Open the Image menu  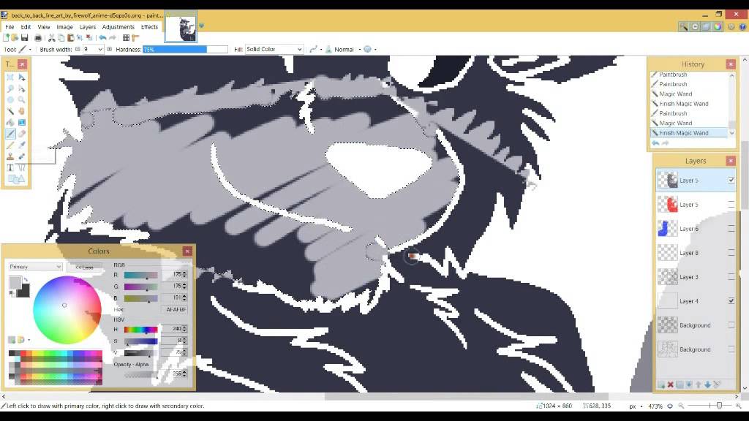click(x=64, y=27)
